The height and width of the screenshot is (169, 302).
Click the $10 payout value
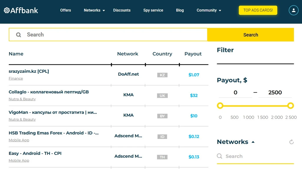pos(194,116)
